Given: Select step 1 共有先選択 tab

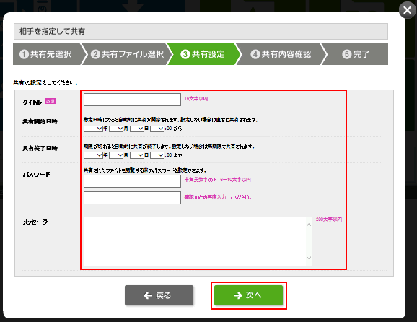Looking at the screenshot, I should click(x=48, y=54).
